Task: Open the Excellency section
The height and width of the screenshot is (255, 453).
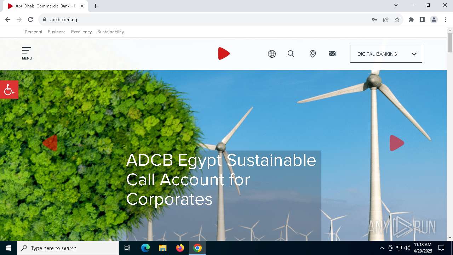Action: (81, 32)
